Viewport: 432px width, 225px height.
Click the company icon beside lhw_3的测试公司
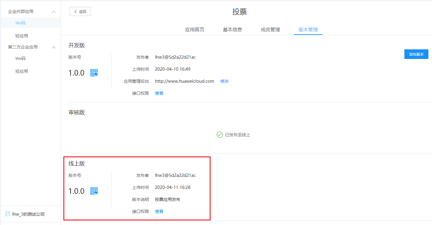8,214
